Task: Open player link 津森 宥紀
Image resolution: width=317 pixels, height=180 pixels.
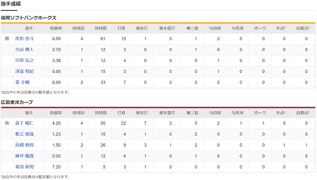Action: pos(24,71)
